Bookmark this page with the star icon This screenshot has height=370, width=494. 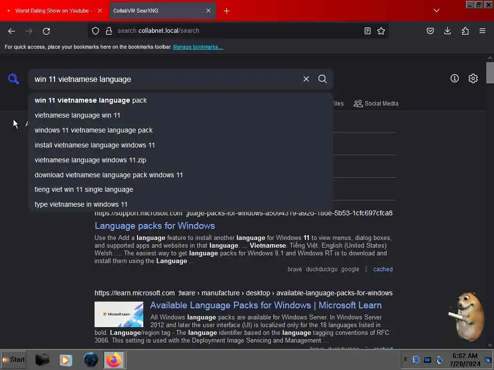click(381, 31)
